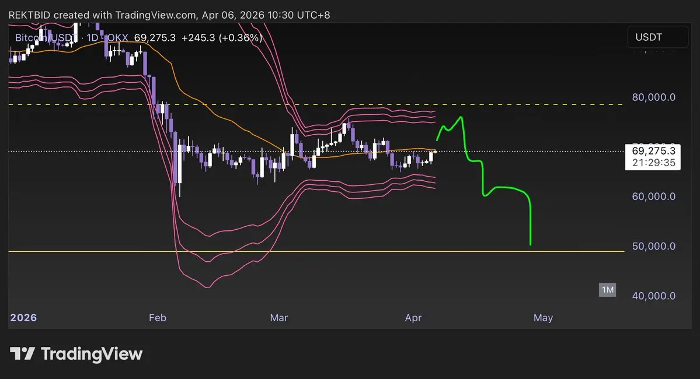Click the TradingView logo
This screenshot has width=700, height=379.
(76, 354)
